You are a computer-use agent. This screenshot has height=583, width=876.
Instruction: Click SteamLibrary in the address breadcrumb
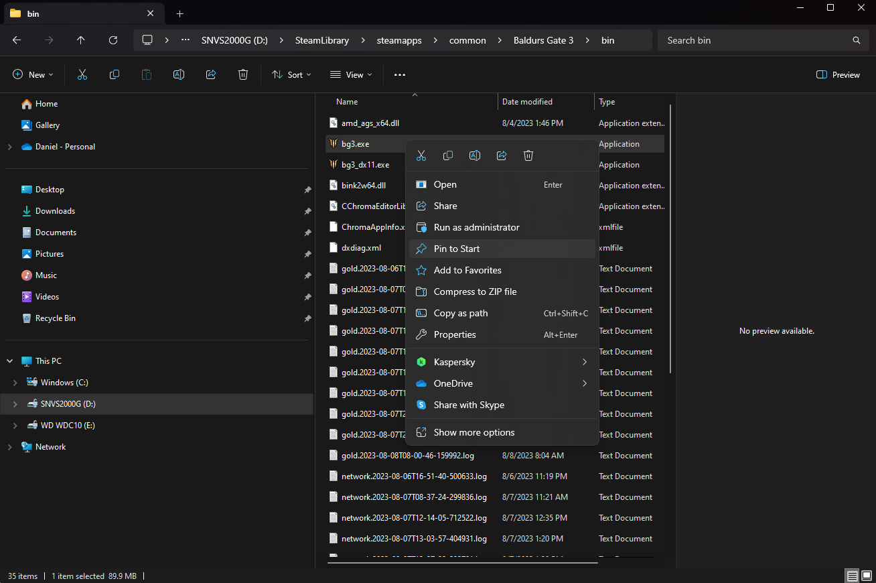click(322, 40)
